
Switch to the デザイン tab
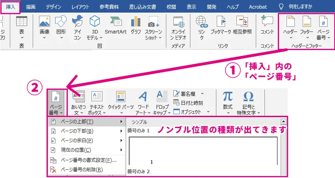[53, 7]
